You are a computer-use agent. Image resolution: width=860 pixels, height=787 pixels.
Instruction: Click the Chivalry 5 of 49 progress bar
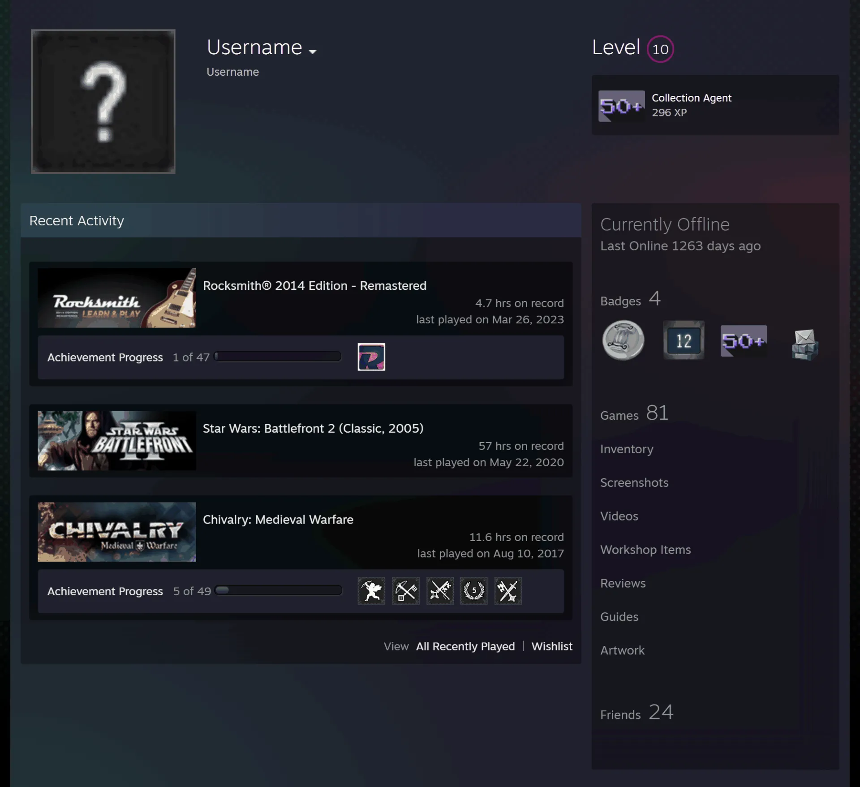pos(278,590)
